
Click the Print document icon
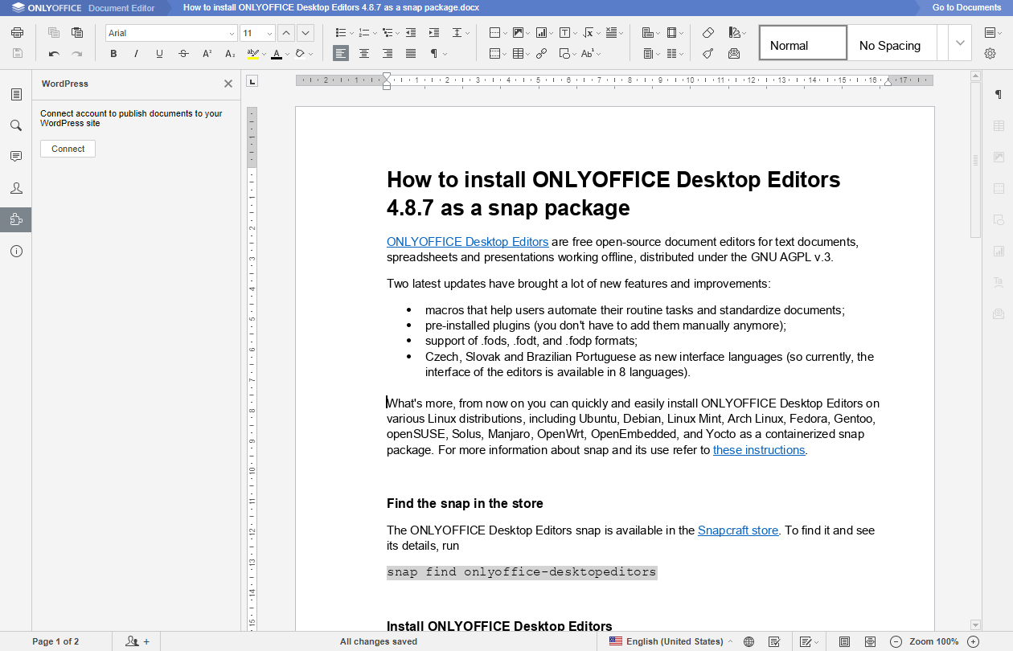pos(17,33)
